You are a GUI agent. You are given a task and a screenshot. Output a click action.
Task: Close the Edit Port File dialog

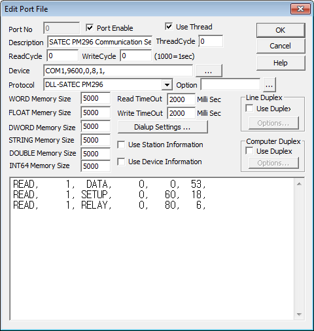click(x=300, y=9)
